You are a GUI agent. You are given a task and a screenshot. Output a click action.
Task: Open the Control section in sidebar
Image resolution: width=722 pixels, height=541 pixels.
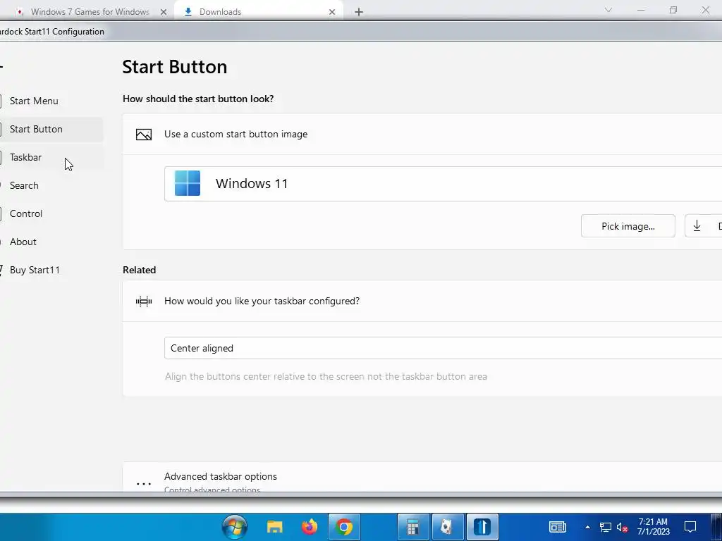click(26, 213)
